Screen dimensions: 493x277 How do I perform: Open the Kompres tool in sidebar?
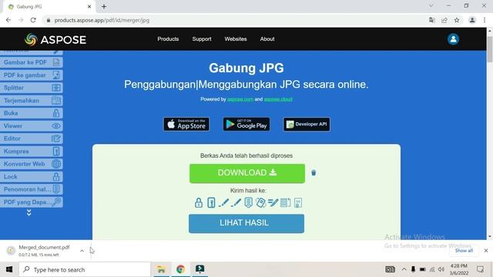coord(32,152)
